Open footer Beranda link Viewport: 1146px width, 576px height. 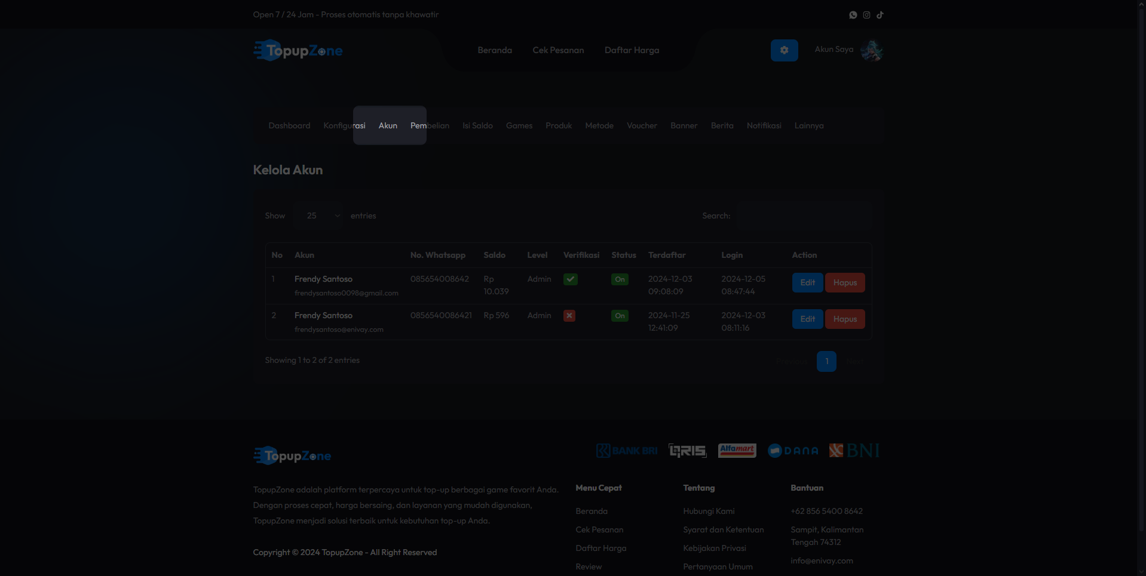point(592,512)
